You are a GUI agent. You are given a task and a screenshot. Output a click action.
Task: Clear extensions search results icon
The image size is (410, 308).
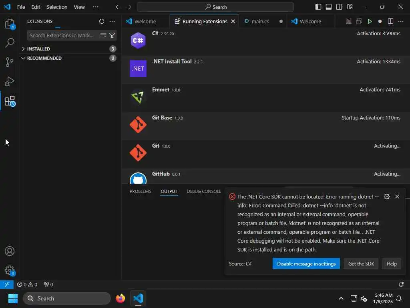103,35
